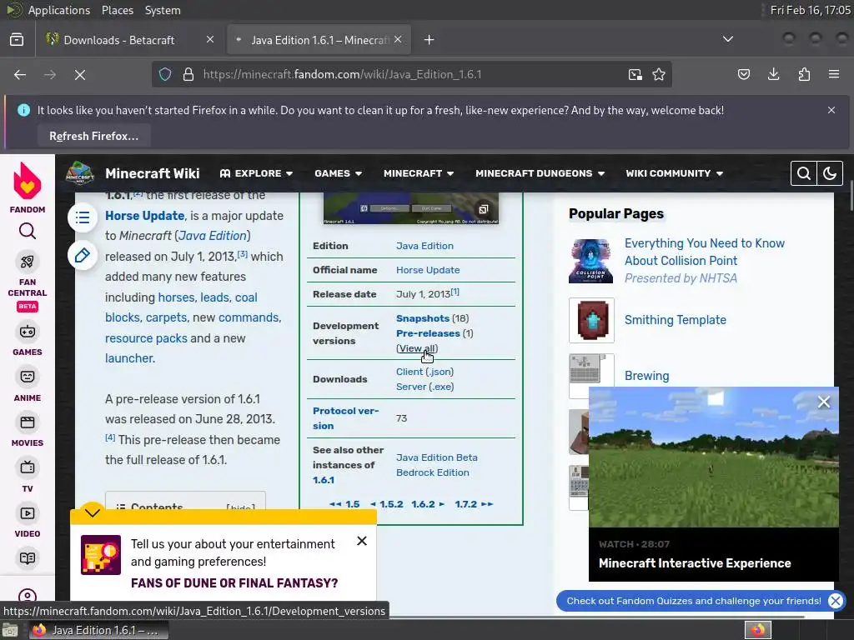The width and height of the screenshot is (854, 640).
Task: Click the edit pencil icon
Action: pos(83,255)
